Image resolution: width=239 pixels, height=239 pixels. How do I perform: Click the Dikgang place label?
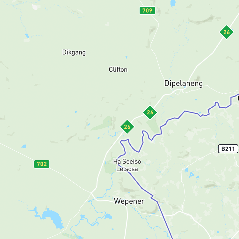tap(74, 53)
